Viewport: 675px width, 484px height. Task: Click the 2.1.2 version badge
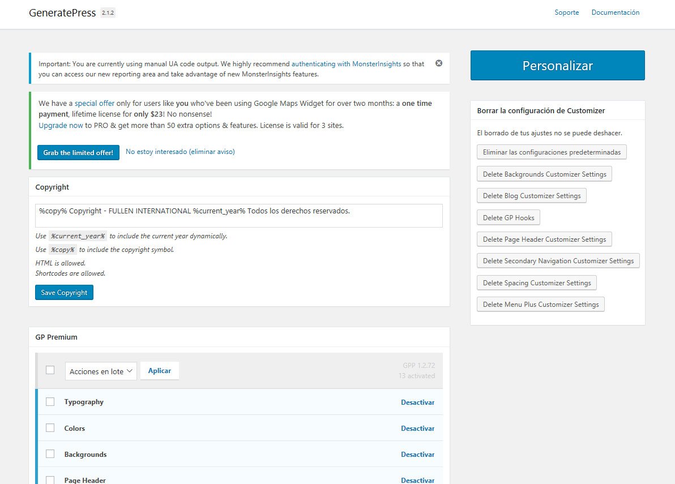(x=108, y=13)
